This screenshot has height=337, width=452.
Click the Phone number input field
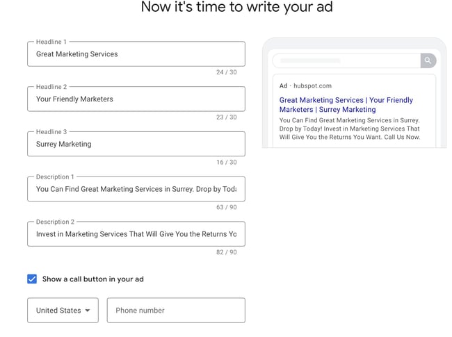tap(176, 311)
